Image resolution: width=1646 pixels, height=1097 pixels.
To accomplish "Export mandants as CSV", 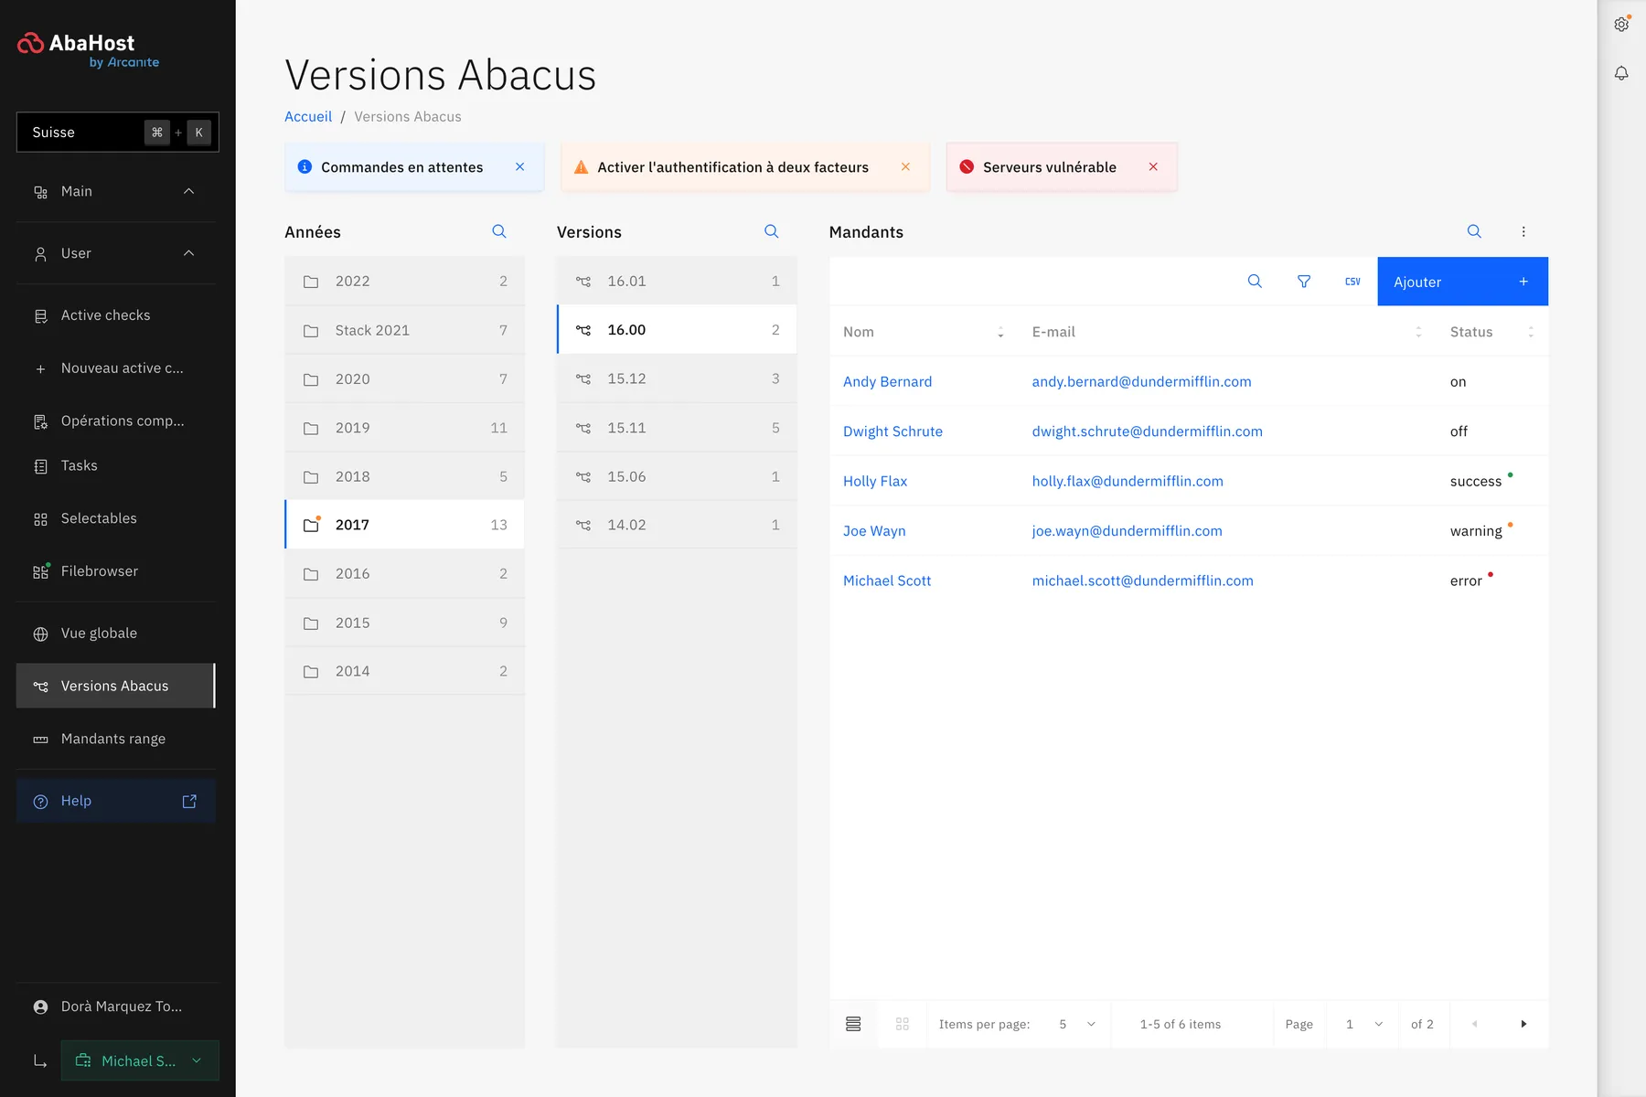I will (x=1352, y=282).
